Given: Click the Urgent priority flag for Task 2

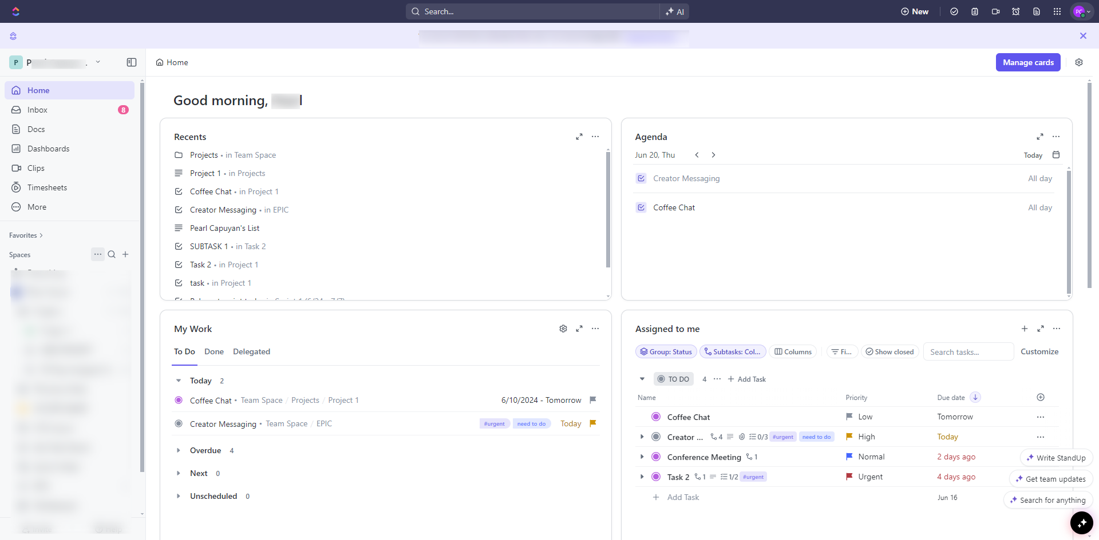Looking at the screenshot, I should click(849, 477).
